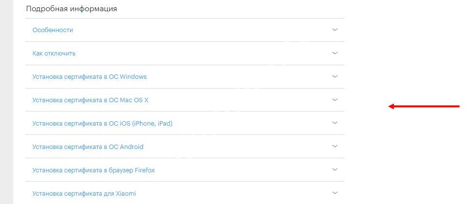Expand the Особенности section chevron

[334, 30]
